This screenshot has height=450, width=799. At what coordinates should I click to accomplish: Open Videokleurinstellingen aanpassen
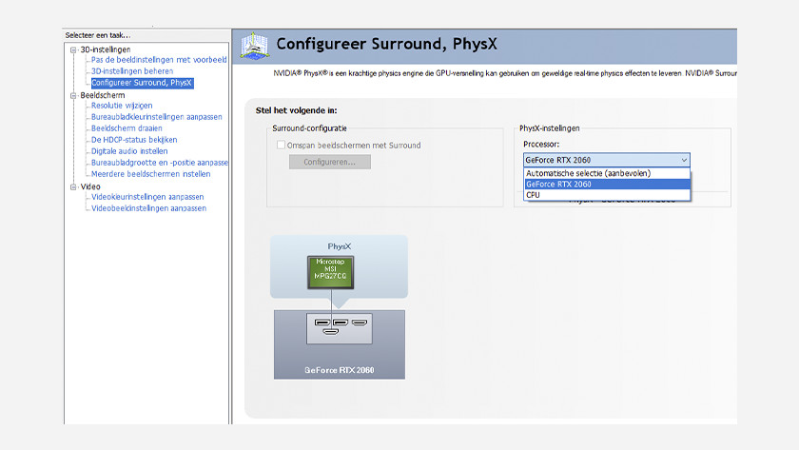click(x=147, y=197)
